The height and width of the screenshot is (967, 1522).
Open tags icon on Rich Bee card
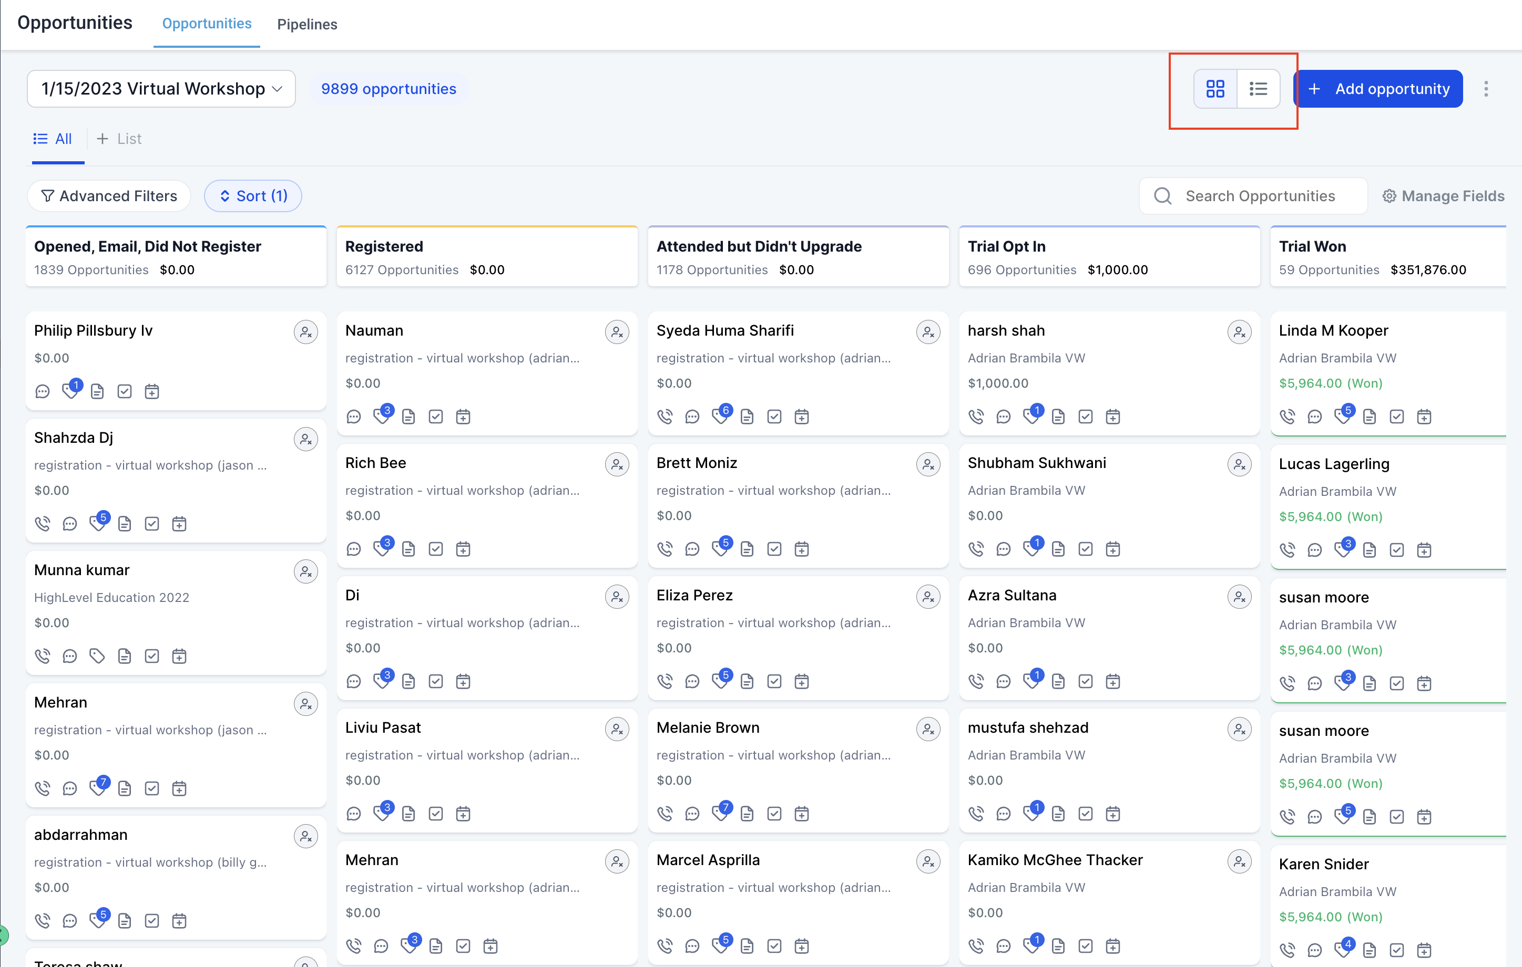382,548
